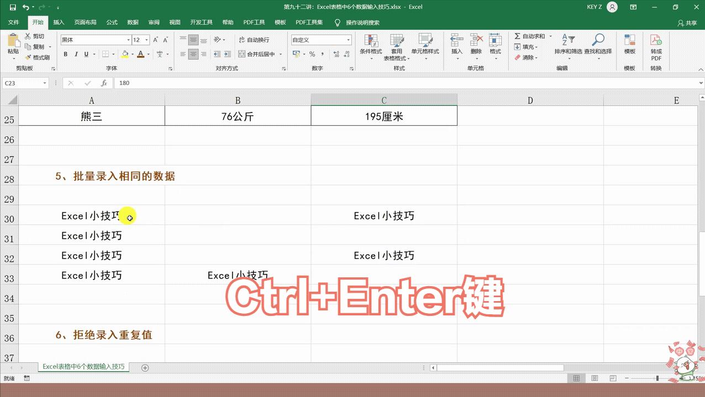Open the Font dialog launcher (字体)
Image resolution: width=705 pixels, height=397 pixels.
pos(169,68)
